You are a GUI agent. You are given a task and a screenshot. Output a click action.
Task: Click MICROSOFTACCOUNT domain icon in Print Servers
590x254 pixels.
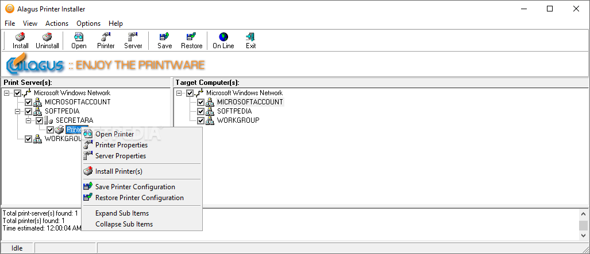[37, 102]
